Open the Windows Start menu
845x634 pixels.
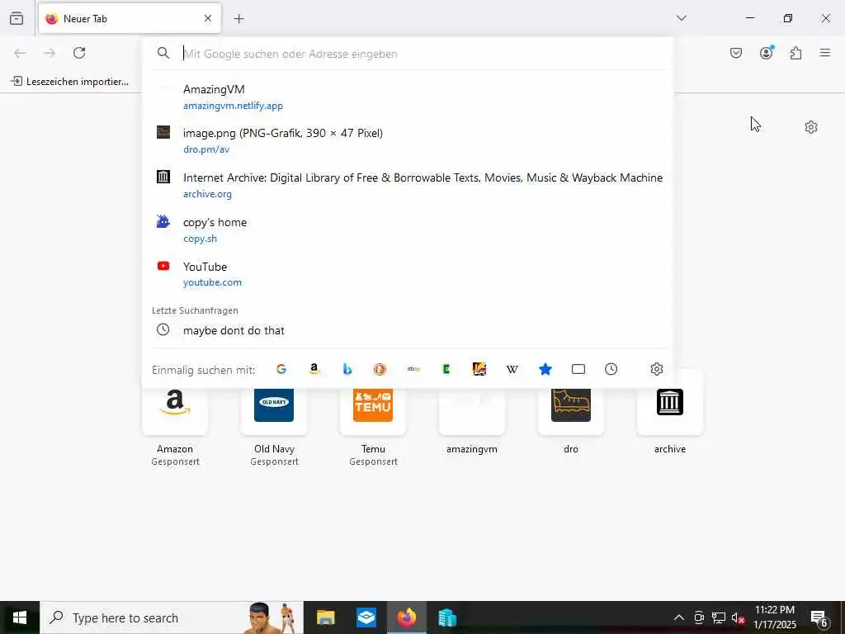20,617
